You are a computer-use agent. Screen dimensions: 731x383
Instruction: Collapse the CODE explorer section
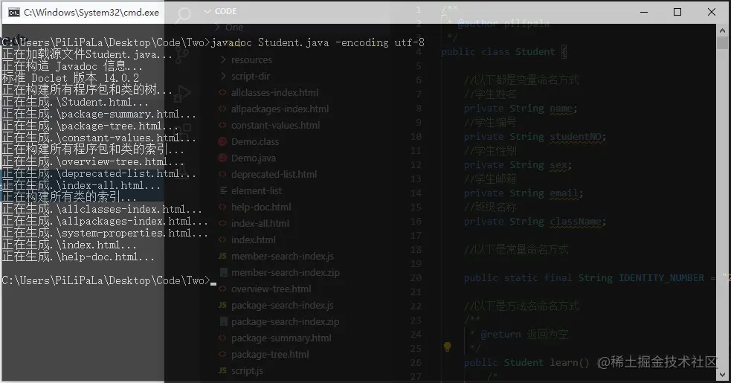tap(221, 11)
